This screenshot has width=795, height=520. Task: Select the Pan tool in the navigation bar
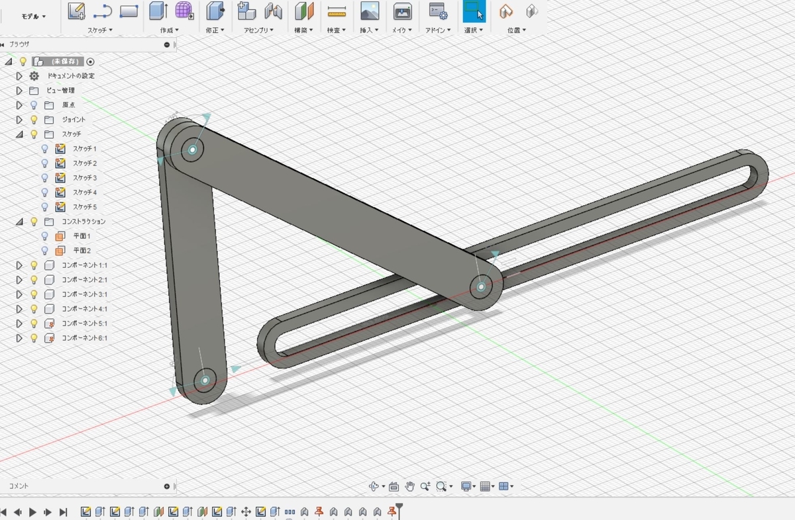click(x=411, y=486)
